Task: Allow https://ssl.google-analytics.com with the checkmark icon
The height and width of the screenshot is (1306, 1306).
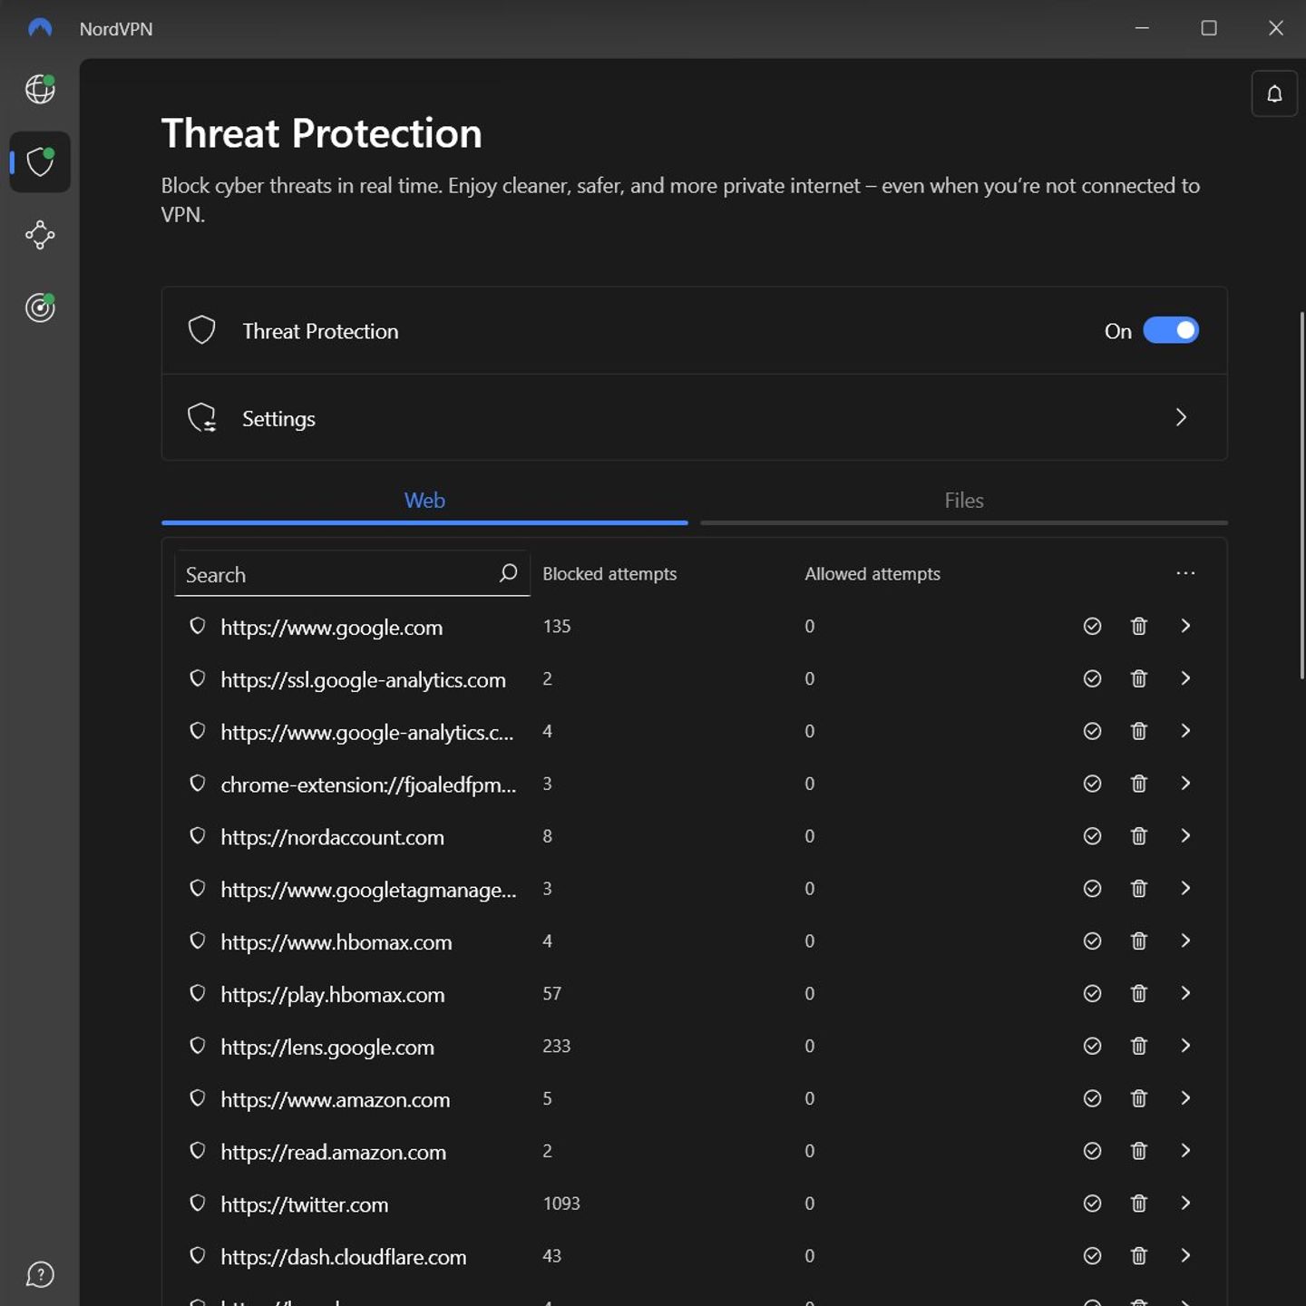Action: [1092, 678]
